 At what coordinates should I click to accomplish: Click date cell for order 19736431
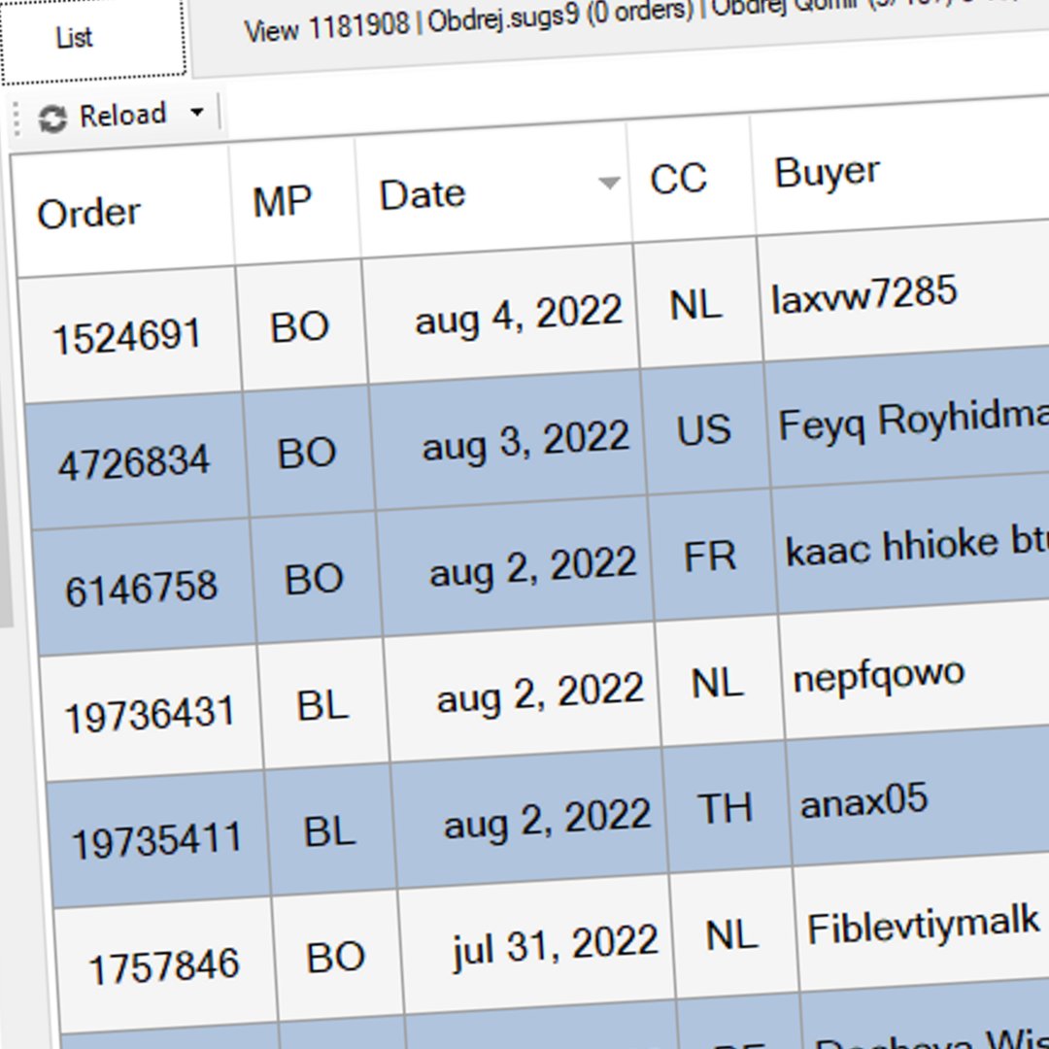tap(541, 694)
